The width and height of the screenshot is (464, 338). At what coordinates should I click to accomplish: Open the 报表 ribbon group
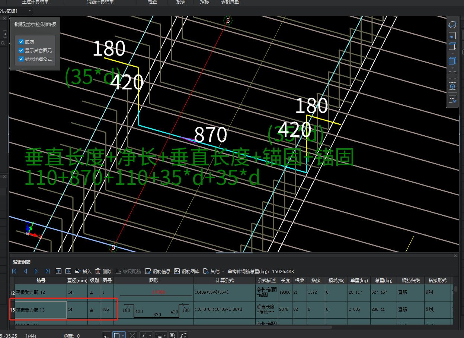pyautogui.click(x=181, y=2)
